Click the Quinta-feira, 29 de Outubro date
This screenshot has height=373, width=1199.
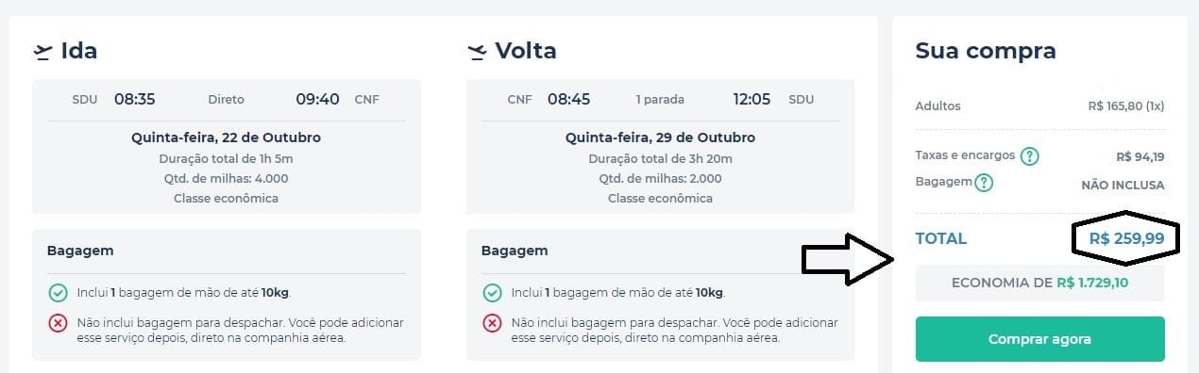pyautogui.click(x=660, y=138)
